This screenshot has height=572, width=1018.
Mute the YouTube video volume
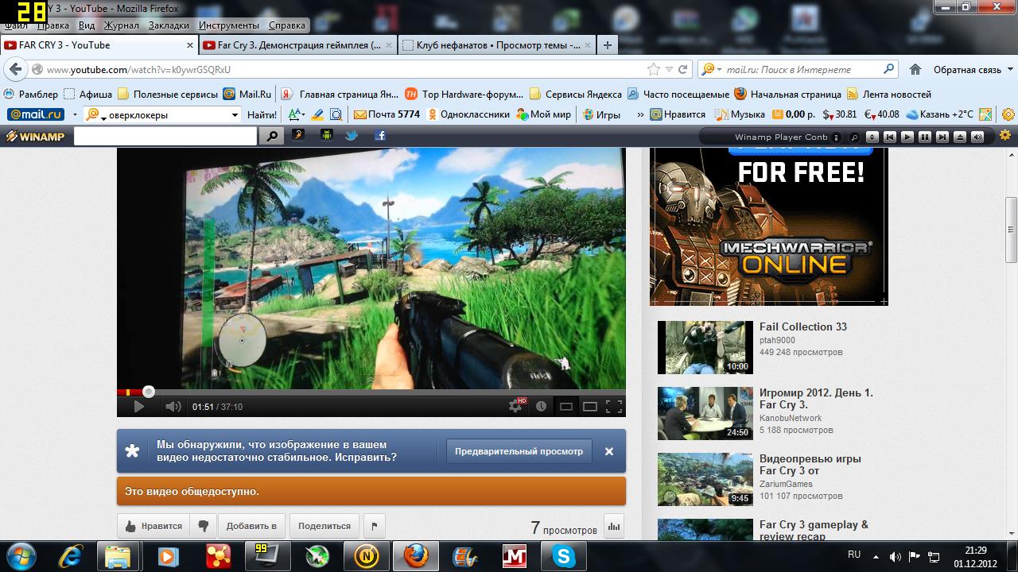click(x=173, y=407)
